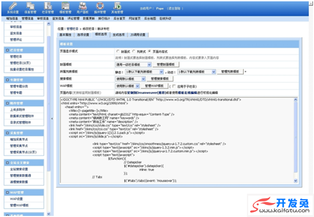Viewport: 314px width, 217px height.
Task: Click the sidebar scrollbar up arrow
Action: coord(49,24)
